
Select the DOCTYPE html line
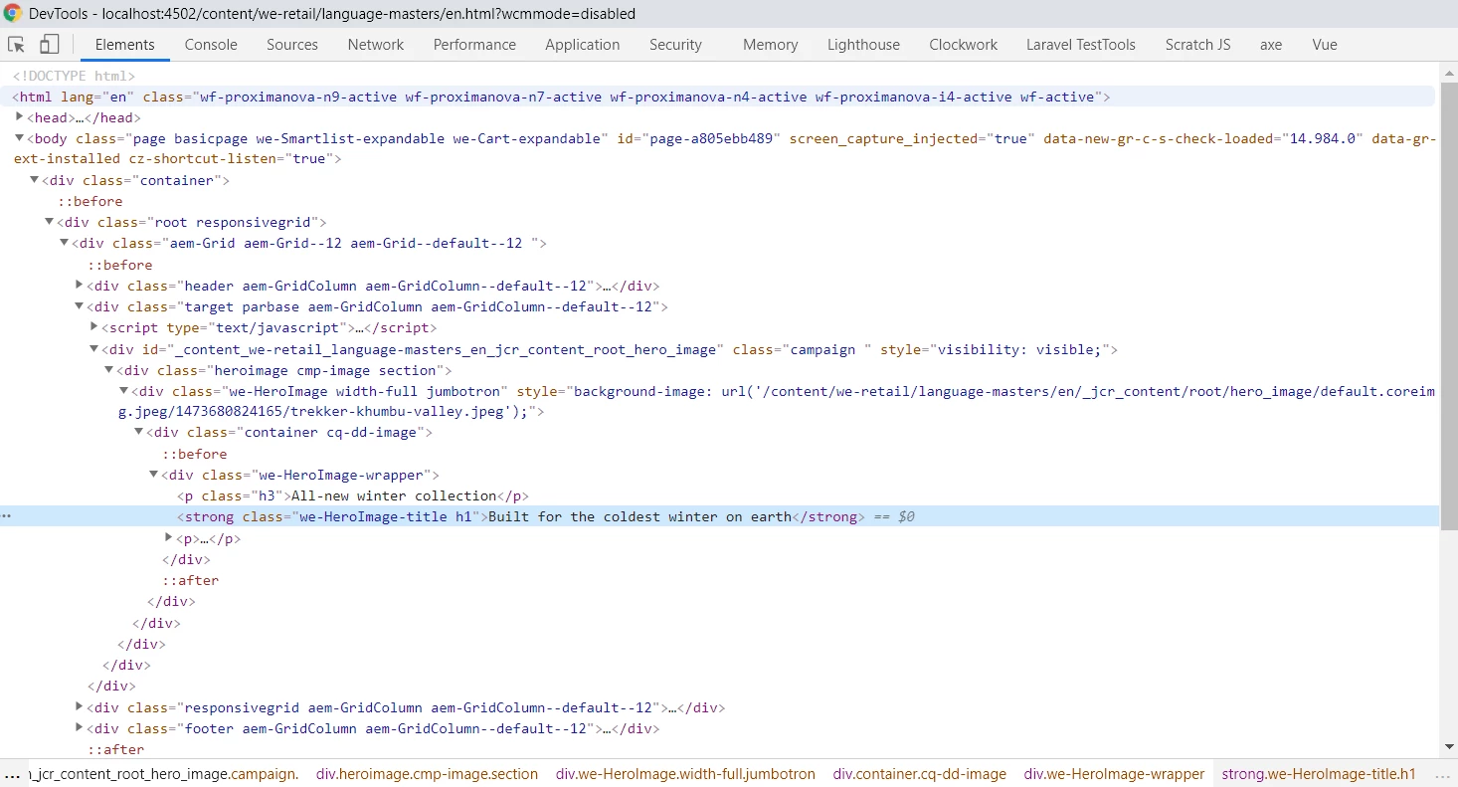(x=74, y=76)
